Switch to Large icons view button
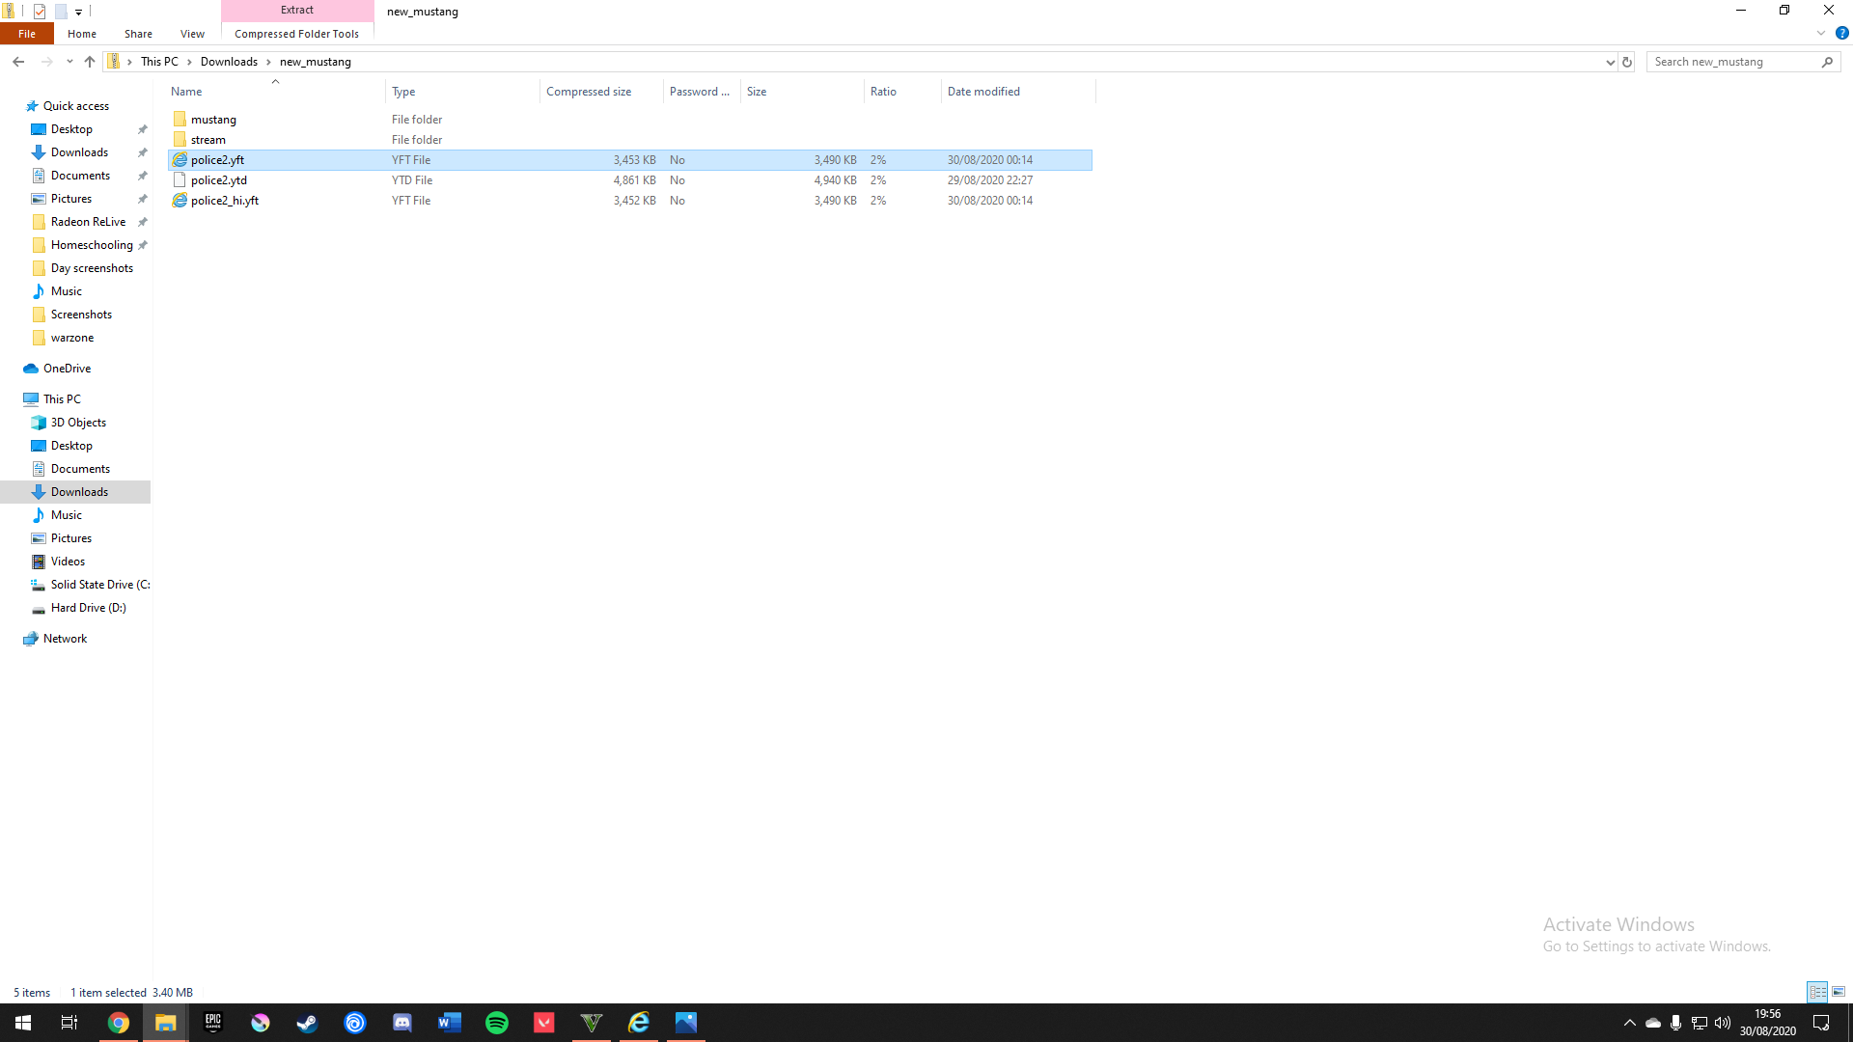The width and height of the screenshot is (1853, 1042). coord(1839,992)
